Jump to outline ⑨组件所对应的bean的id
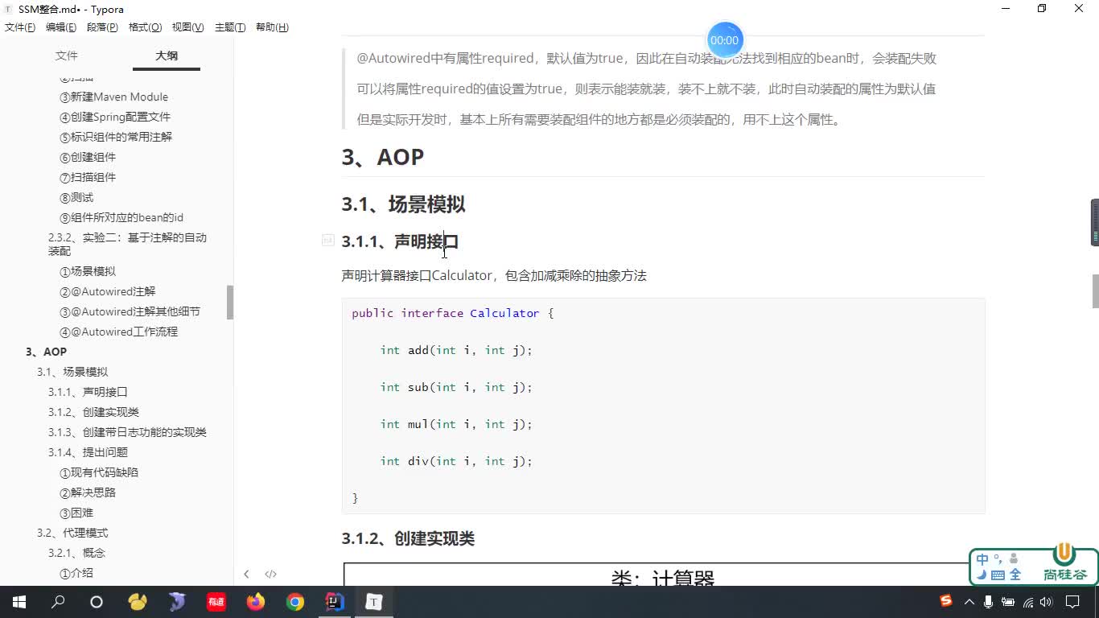The height and width of the screenshot is (618, 1099). 121,217
